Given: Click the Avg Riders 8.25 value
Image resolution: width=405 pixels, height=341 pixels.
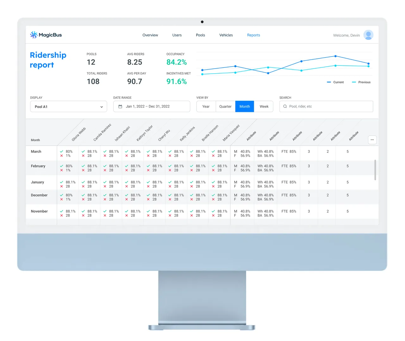Looking at the screenshot, I should [x=135, y=62].
